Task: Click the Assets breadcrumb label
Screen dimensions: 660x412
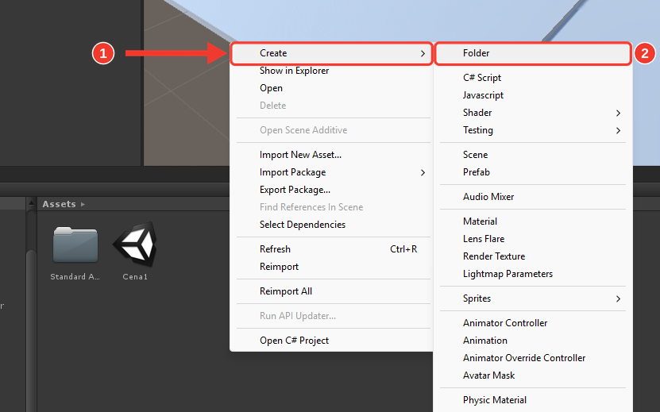Action: click(x=59, y=204)
